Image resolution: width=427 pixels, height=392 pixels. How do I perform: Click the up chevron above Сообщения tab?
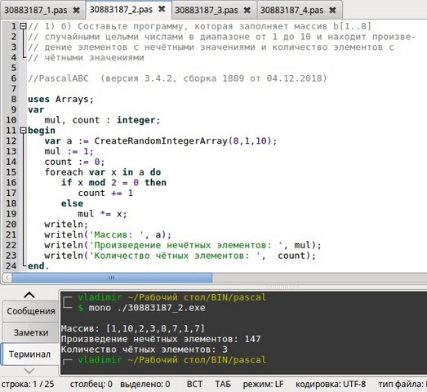click(29, 295)
